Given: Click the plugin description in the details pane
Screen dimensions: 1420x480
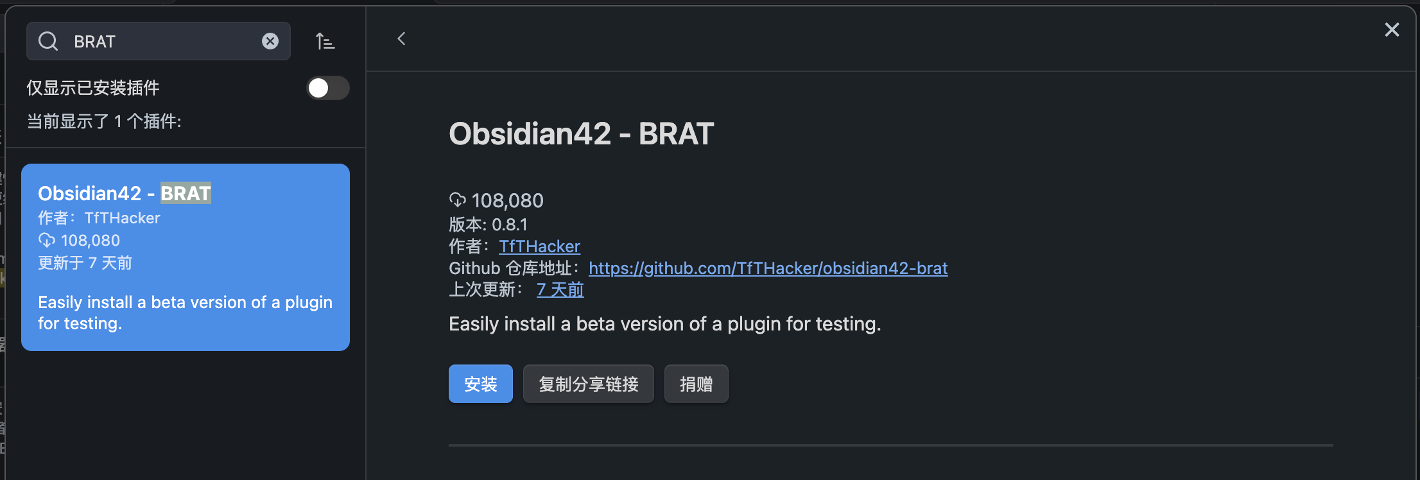Looking at the screenshot, I should (664, 324).
